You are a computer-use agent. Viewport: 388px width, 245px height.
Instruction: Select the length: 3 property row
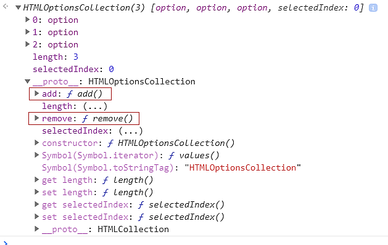coord(56,57)
